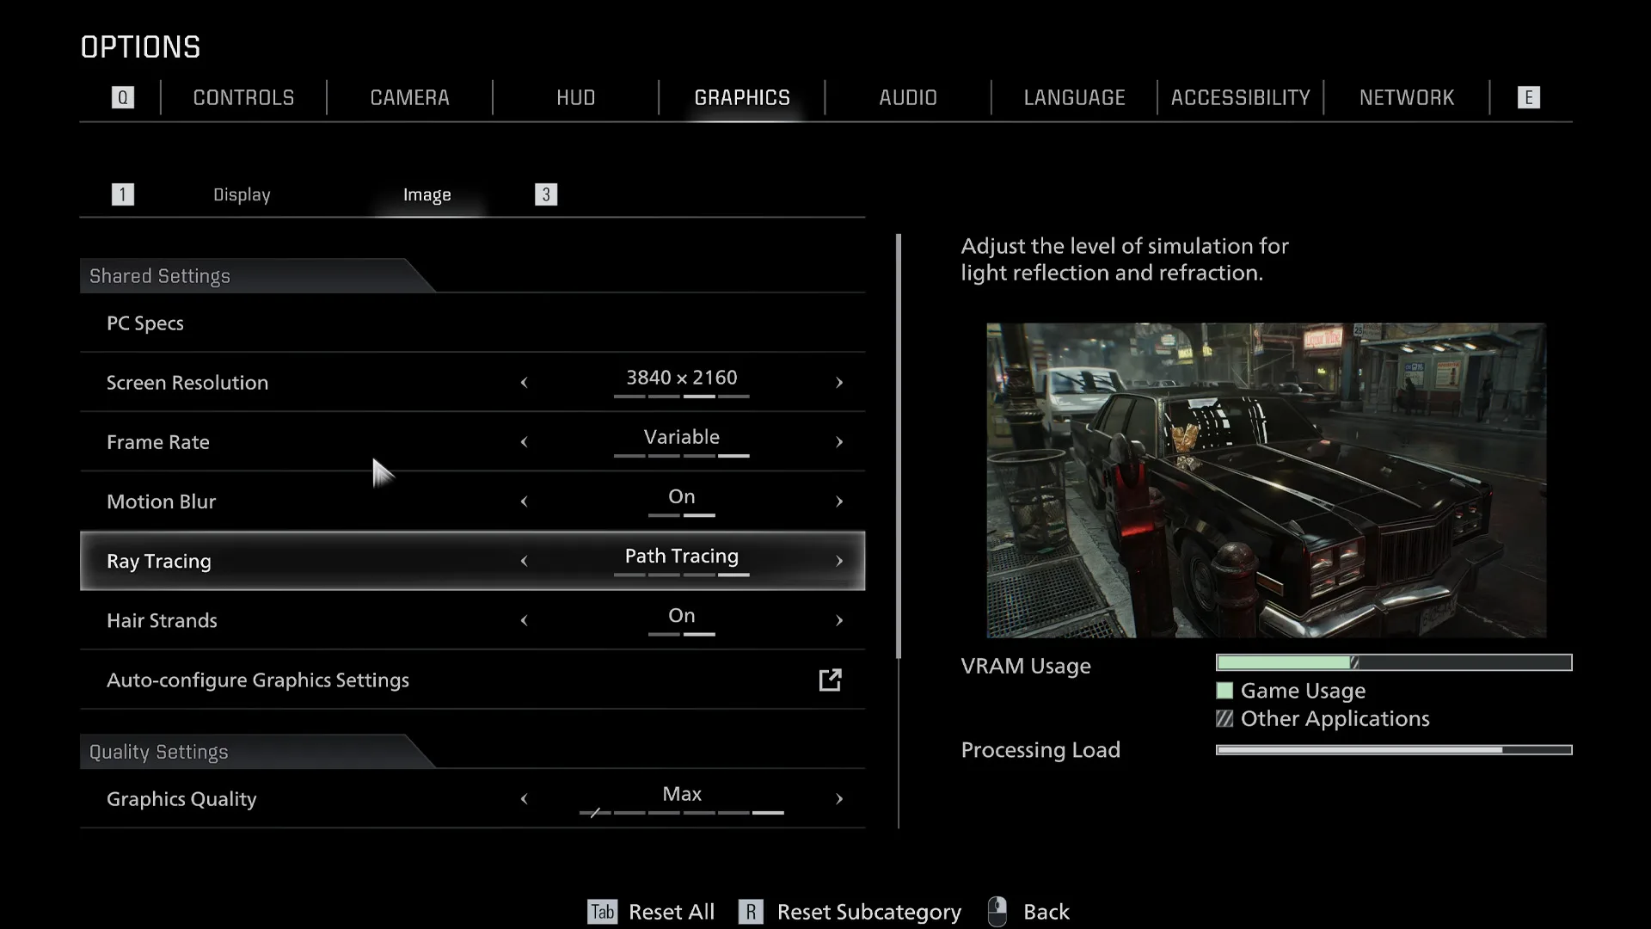1651x929 pixels.
Task: Click the Q shoulder key icon
Action: [123, 97]
